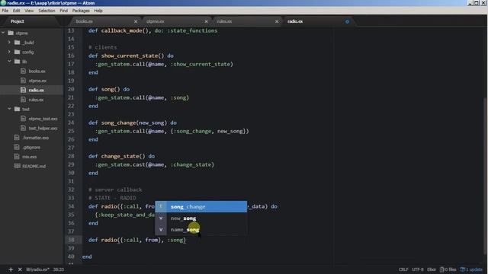Image resolution: width=488 pixels, height=274 pixels.
Task: Click the mix.exs file icon
Action: [17, 156]
